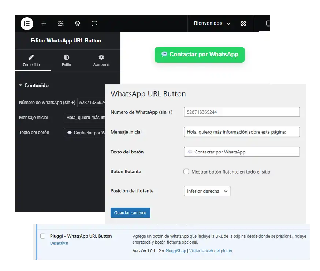Click Pluggi – WhatsApp URL Button plugin name

[81, 236]
